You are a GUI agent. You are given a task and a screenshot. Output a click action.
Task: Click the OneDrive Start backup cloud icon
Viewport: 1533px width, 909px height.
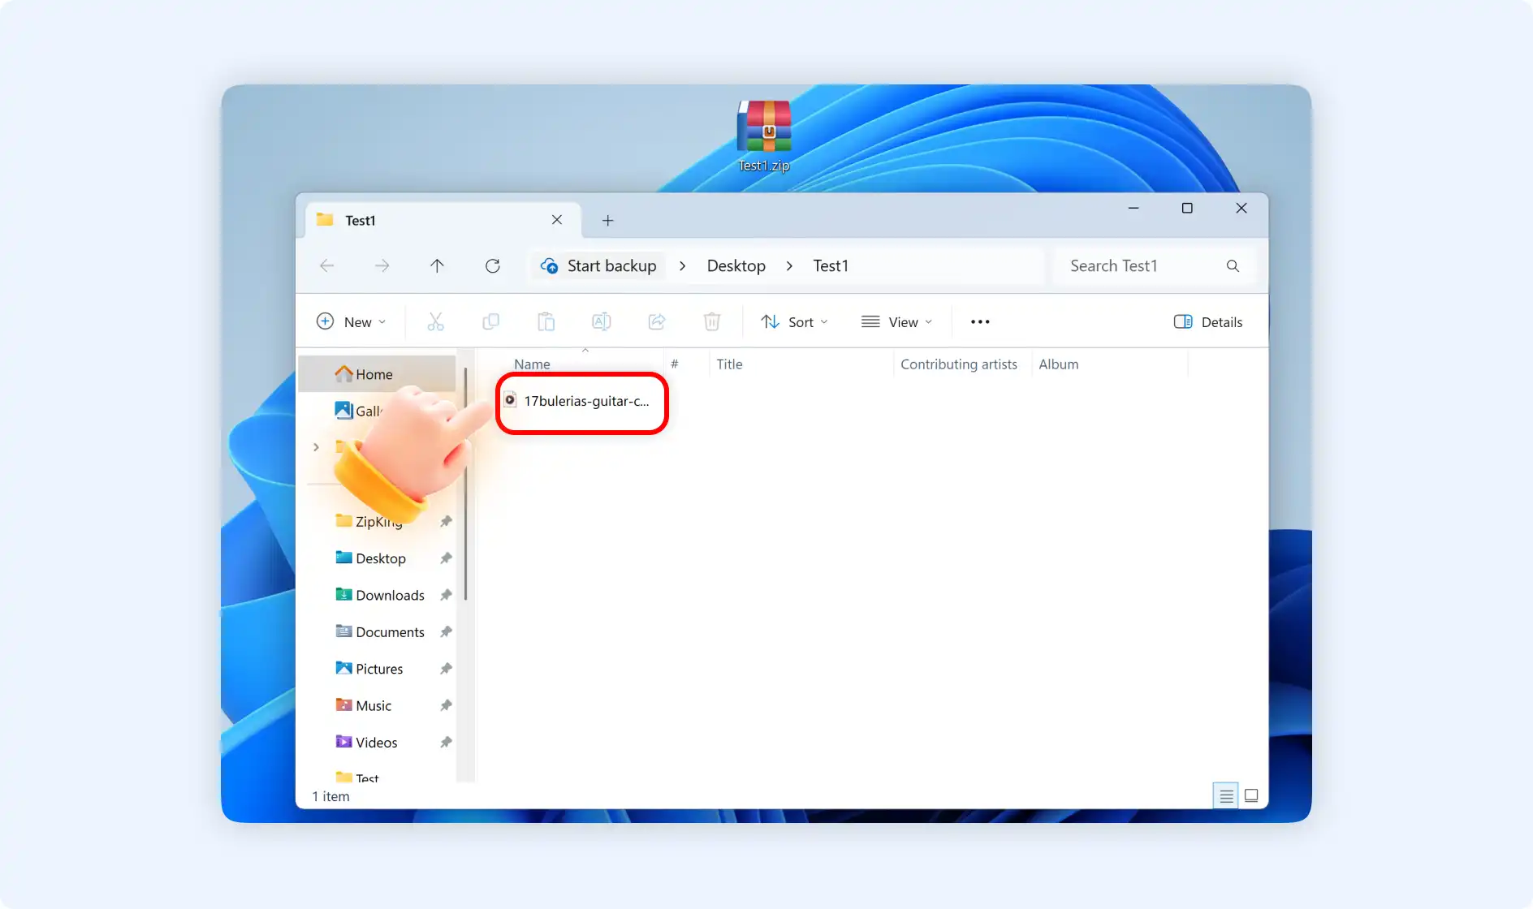(550, 265)
